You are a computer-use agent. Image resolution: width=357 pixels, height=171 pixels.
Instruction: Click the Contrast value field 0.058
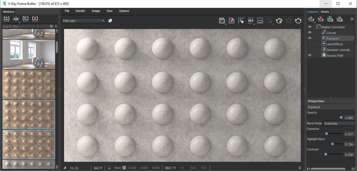[349, 155]
